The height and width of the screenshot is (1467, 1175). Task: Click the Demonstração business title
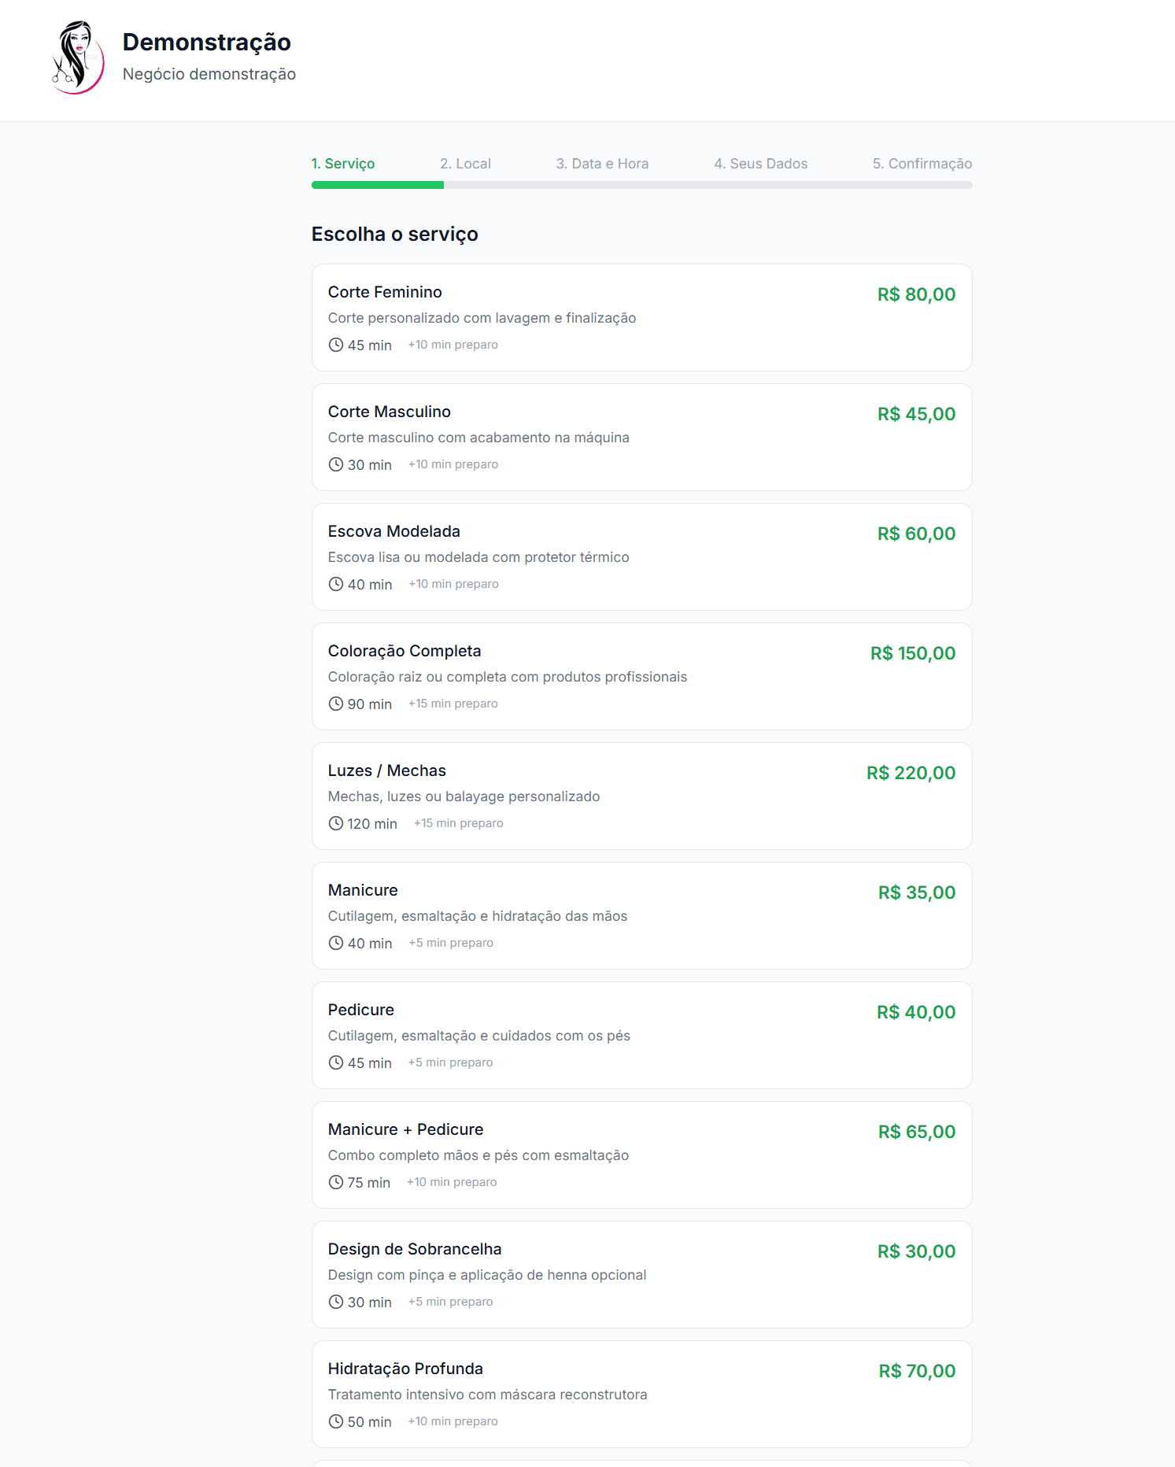pyautogui.click(x=206, y=42)
